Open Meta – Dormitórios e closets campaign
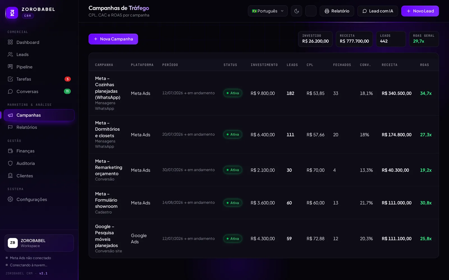The height and width of the screenshot is (280, 449). pyautogui.click(x=107, y=129)
